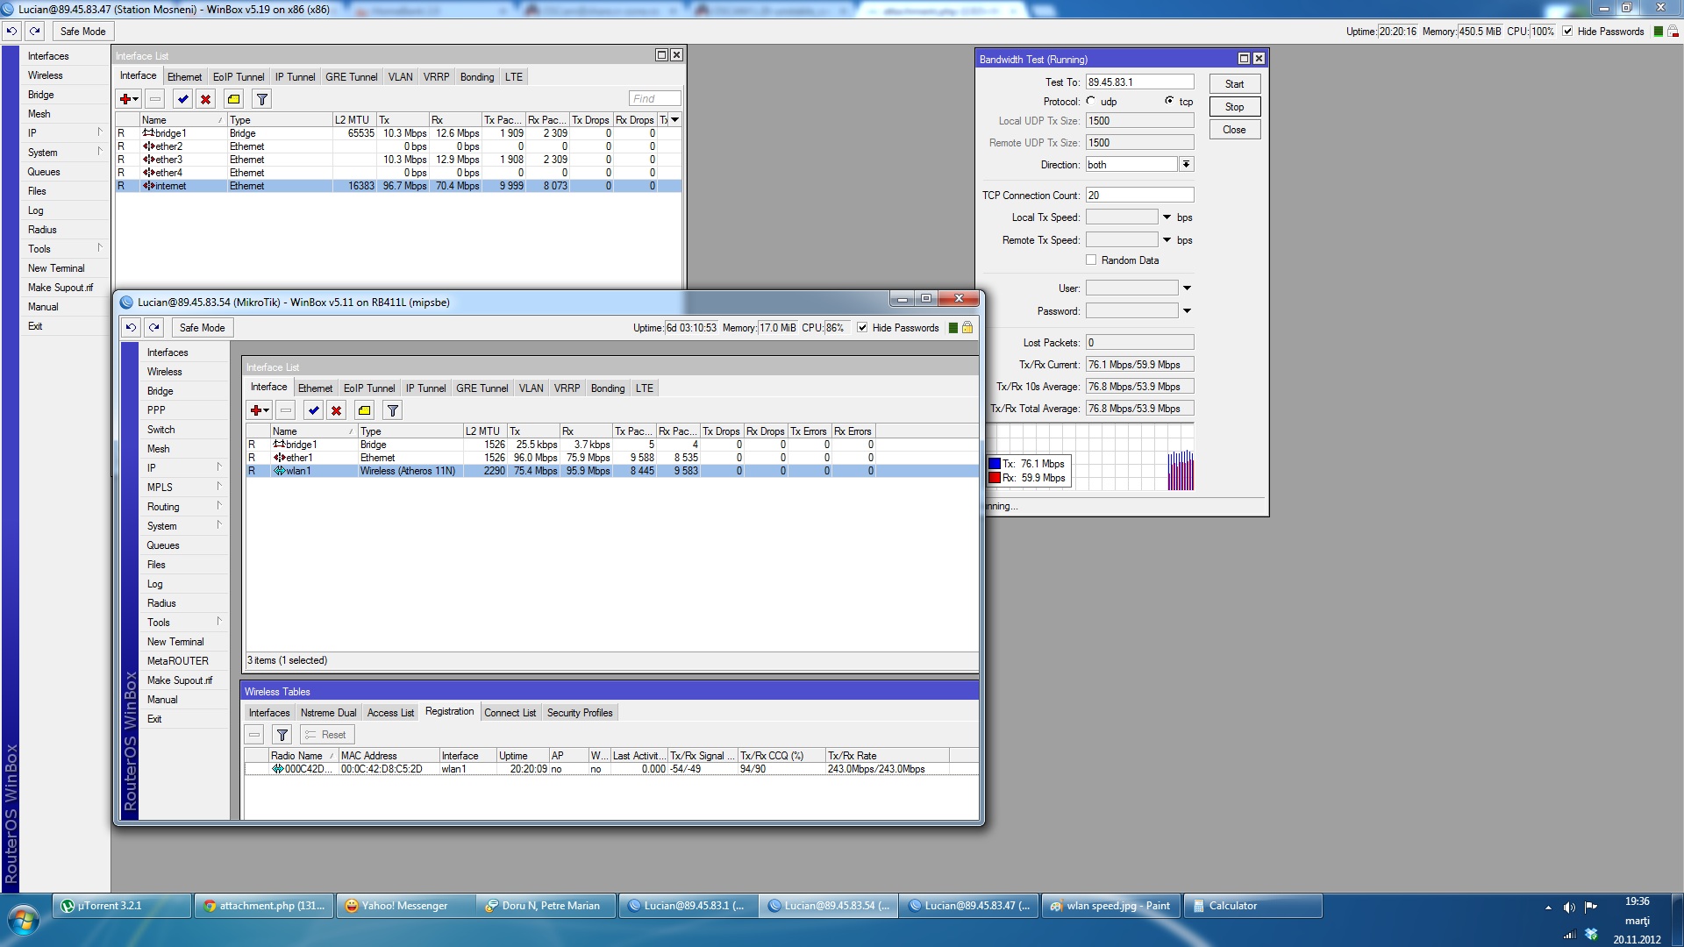Screen dimensions: 1684x947
Task: Switch to the Ethernet tab in the front Interface List
Action: click(315, 388)
